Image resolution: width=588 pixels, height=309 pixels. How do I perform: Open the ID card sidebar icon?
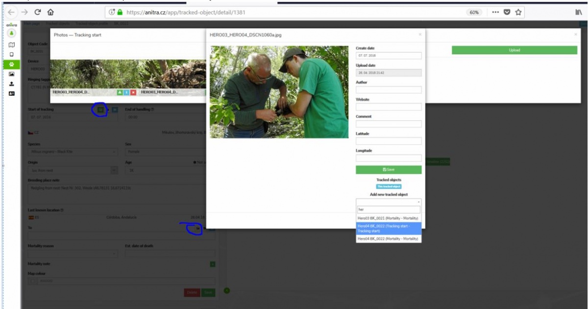point(11,93)
